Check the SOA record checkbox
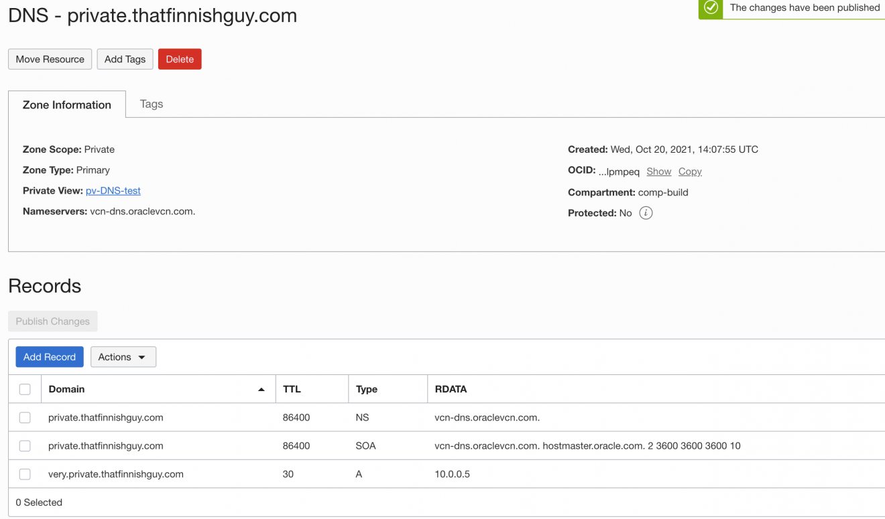The image size is (885, 519). 25,445
